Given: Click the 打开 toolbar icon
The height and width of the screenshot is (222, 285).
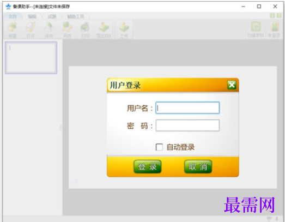Looking at the screenshot, I should [31, 30].
